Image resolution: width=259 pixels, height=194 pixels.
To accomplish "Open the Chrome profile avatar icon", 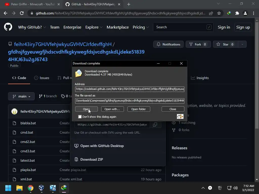I will point(245,13).
